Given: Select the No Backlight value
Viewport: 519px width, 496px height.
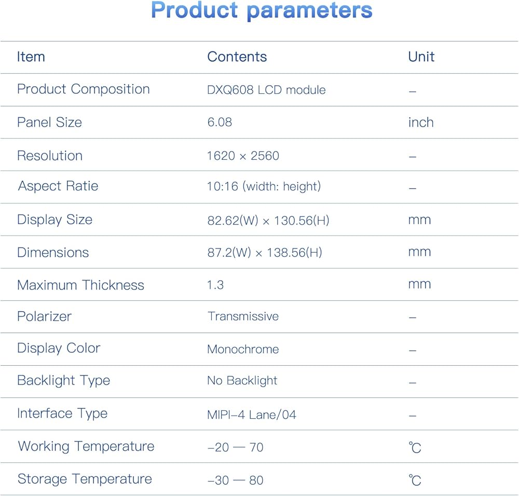Looking at the screenshot, I should coord(242,381).
